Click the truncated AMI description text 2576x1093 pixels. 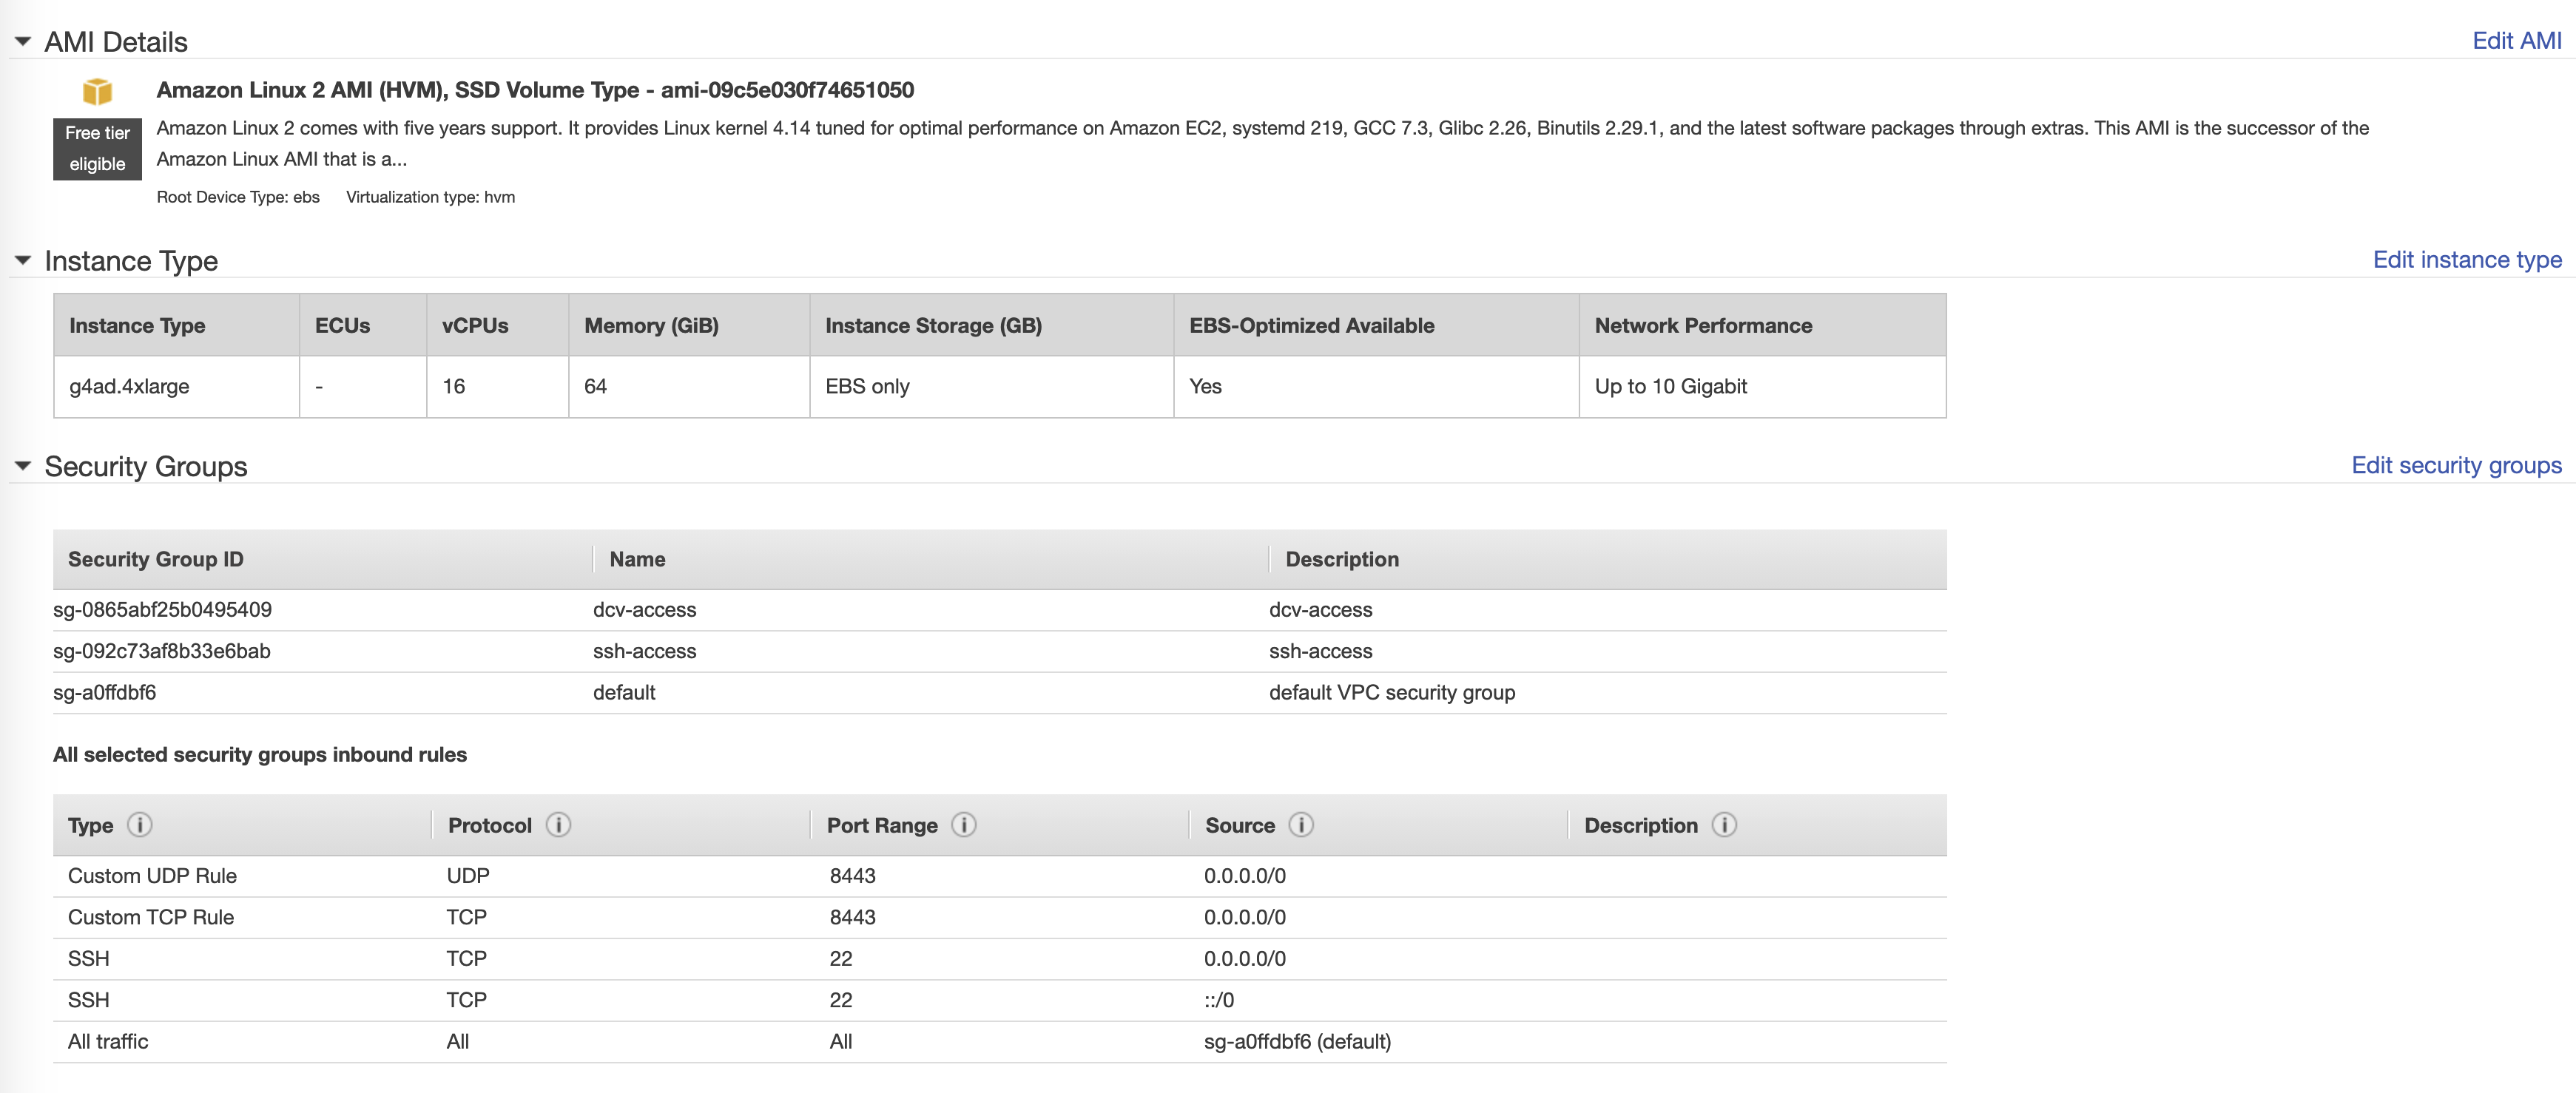(282, 158)
